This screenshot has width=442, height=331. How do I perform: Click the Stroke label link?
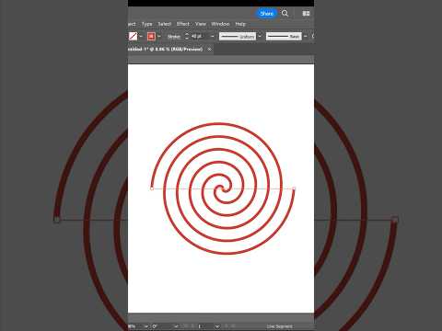pyautogui.click(x=174, y=37)
